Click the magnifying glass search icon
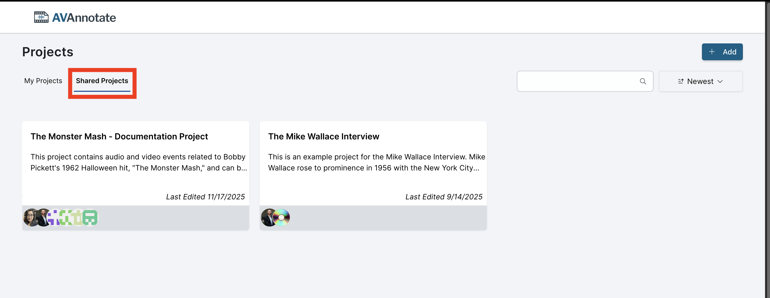 click(643, 81)
